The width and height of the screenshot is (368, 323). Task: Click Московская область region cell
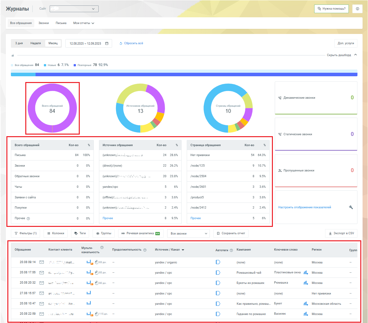click(326, 304)
